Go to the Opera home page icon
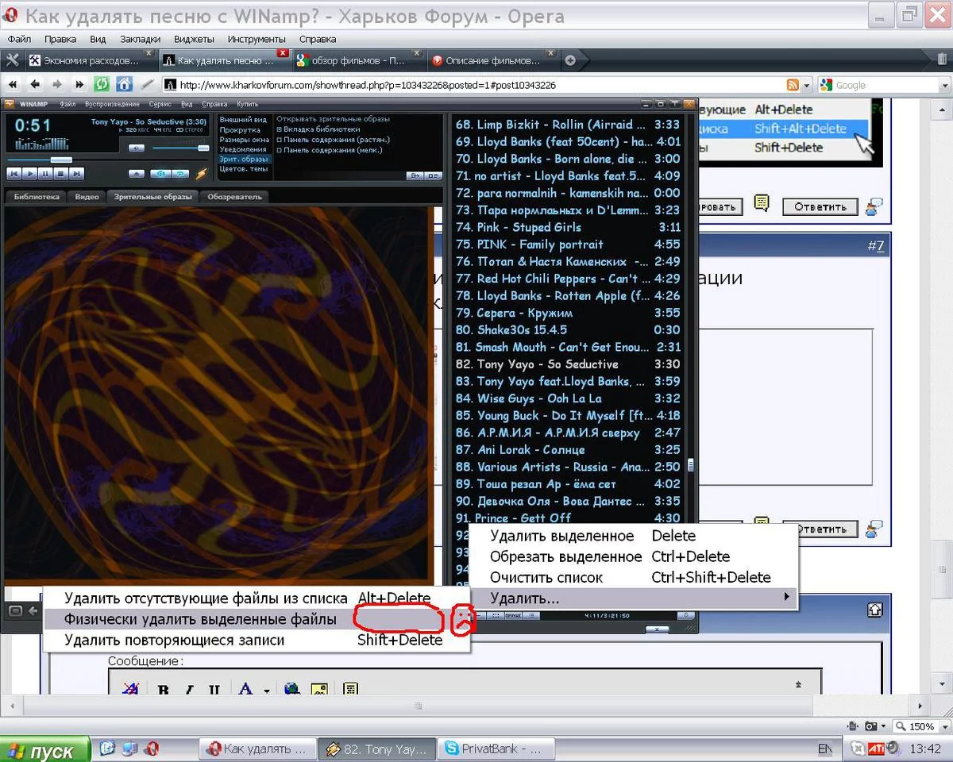Viewport: 953px width, 762px height. pyautogui.click(x=124, y=84)
